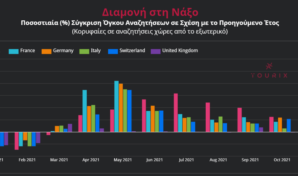
Task: Select the Switzerland legend text label
Action: [132, 51]
